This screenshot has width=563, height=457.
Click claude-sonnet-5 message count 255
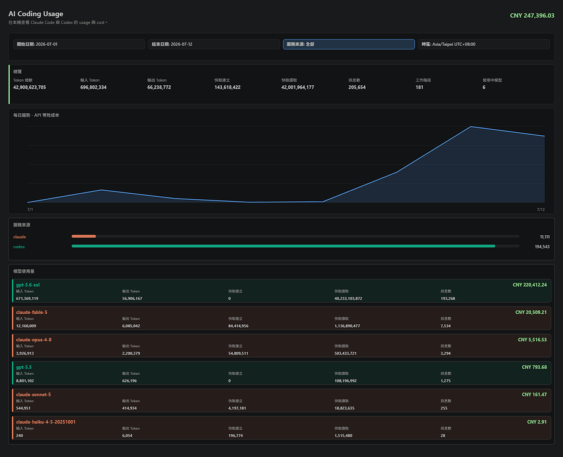444,408
